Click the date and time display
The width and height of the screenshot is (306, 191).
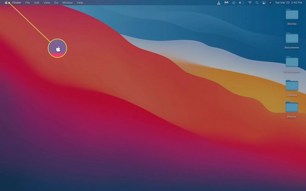click(x=288, y=2)
